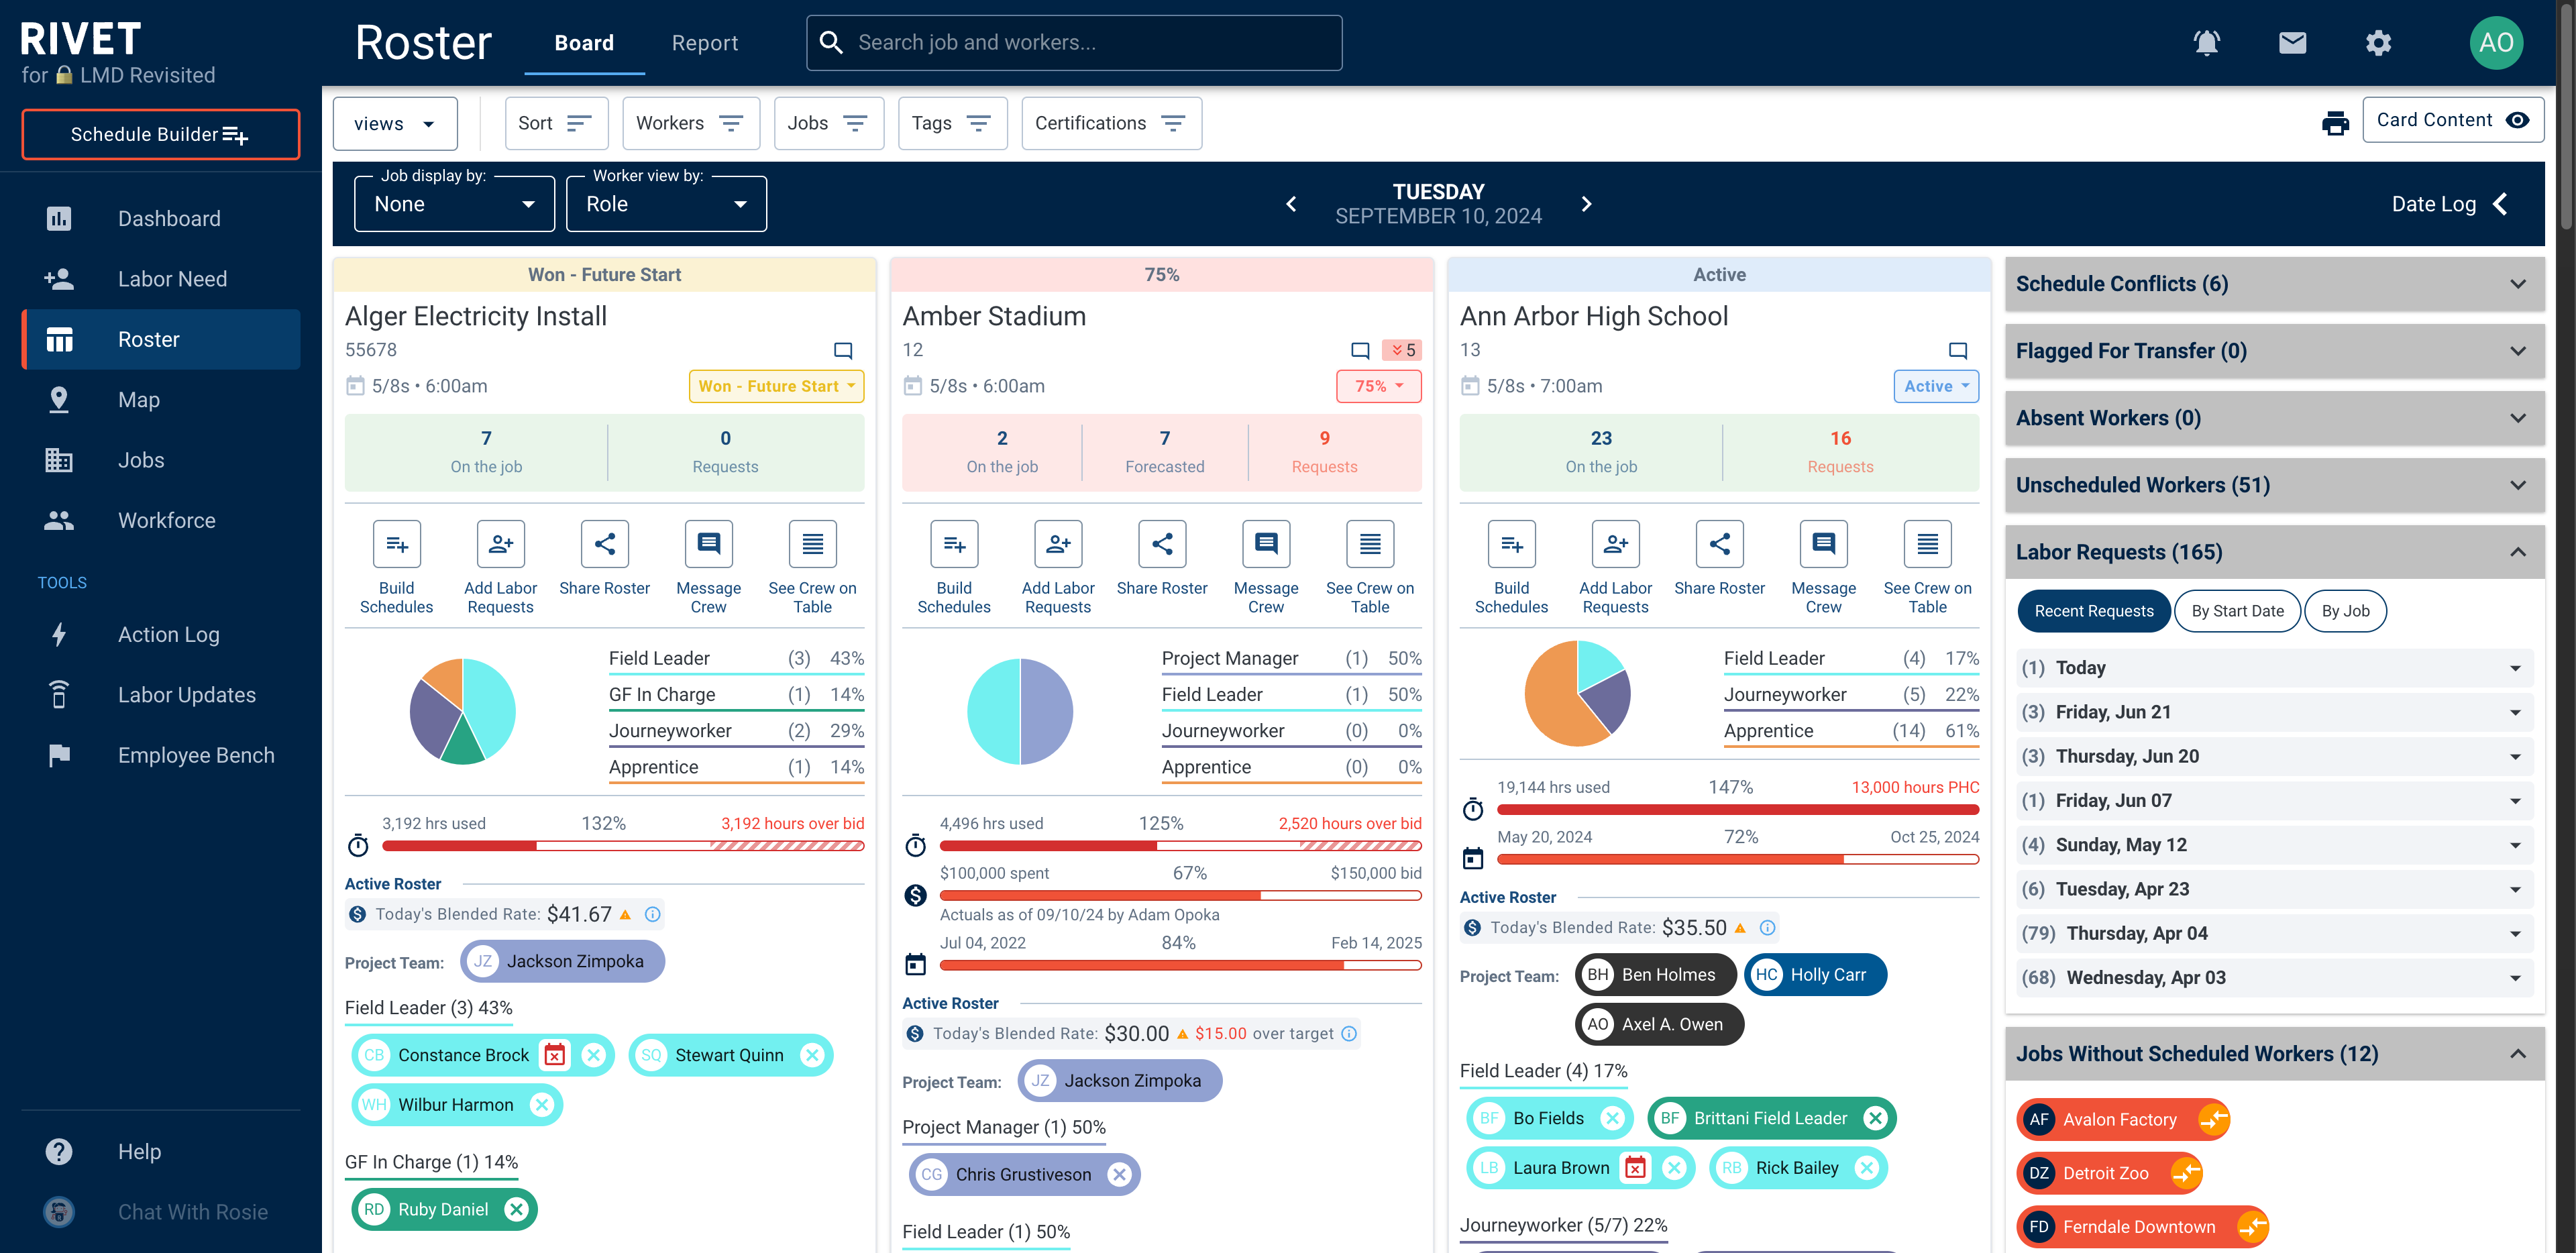The height and width of the screenshot is (1253, 2576).
Task: Select By Job filter
Action: [x=2345, y=611]
